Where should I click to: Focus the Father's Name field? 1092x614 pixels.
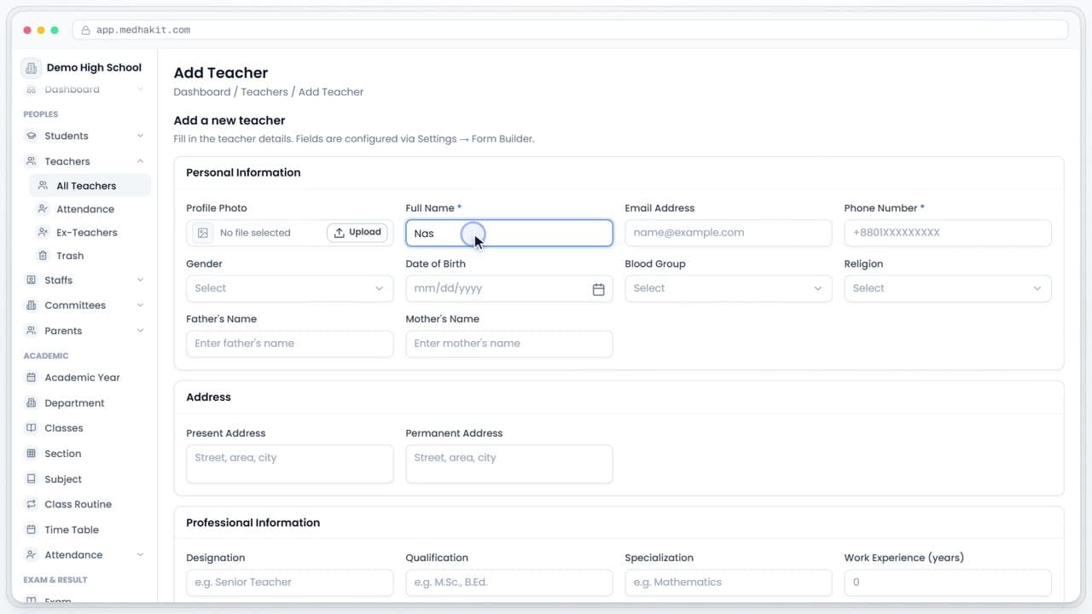(x=290, y=344)
